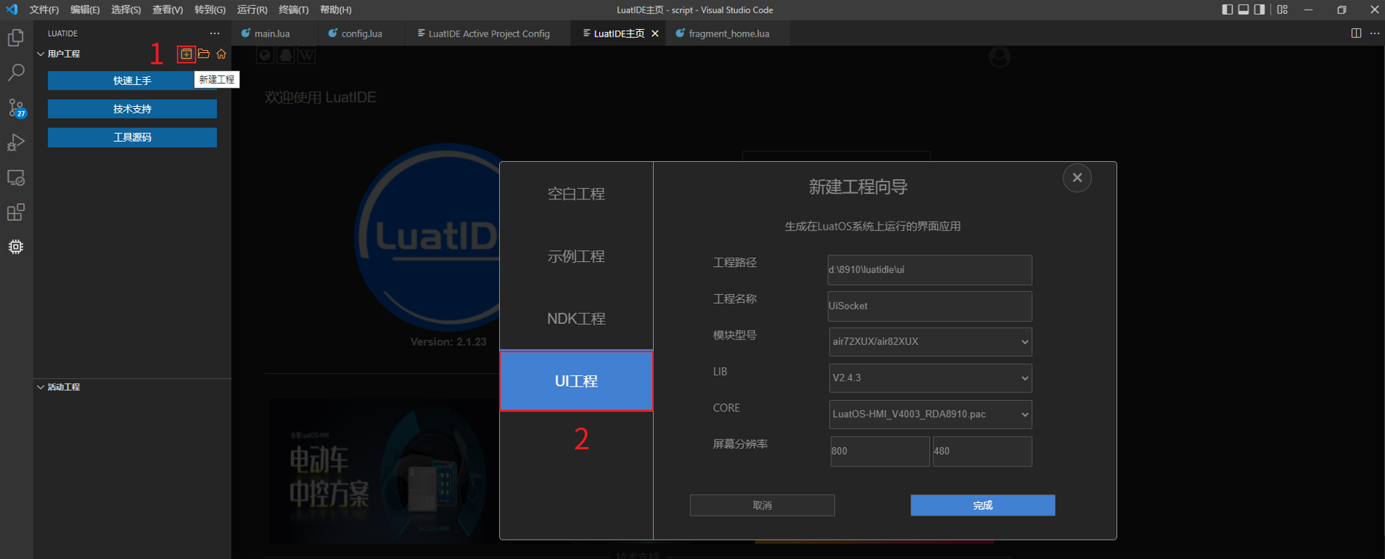The height and width of the screenshot is (559, 1385).
Task: Select NDK工程 project type
Action: [x=576, y=319]
